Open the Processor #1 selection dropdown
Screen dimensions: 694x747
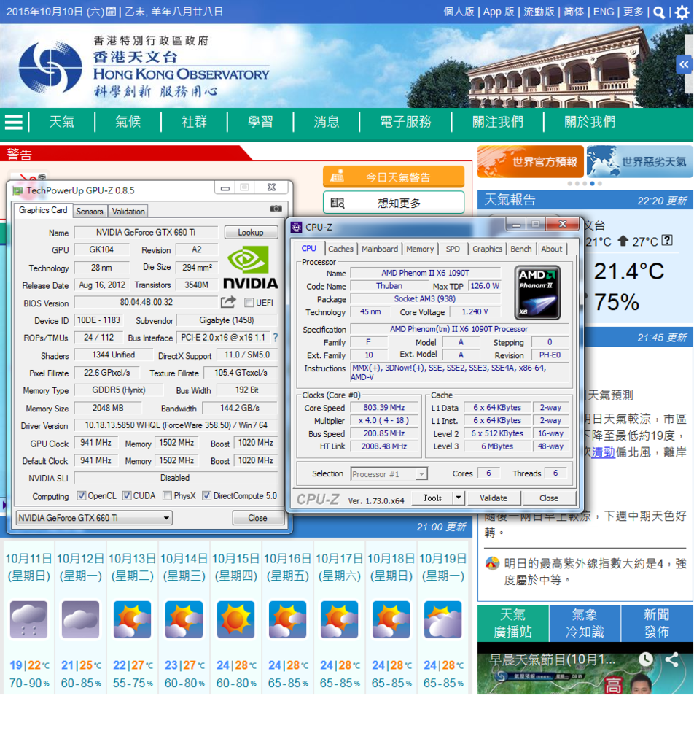click(389, 473)
